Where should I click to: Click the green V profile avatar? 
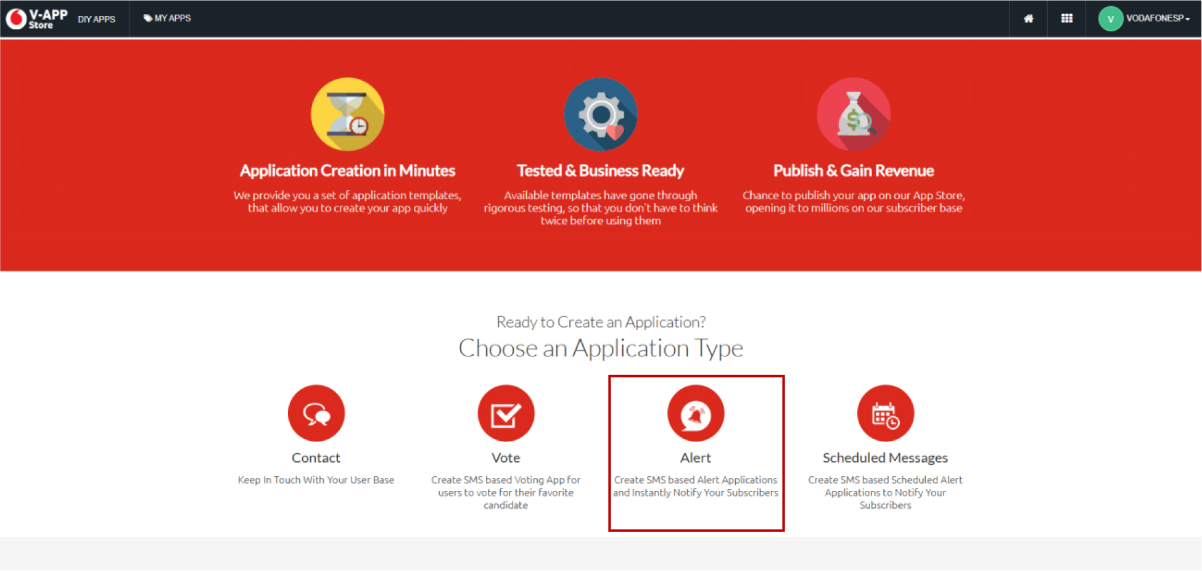click(1109, 18)
